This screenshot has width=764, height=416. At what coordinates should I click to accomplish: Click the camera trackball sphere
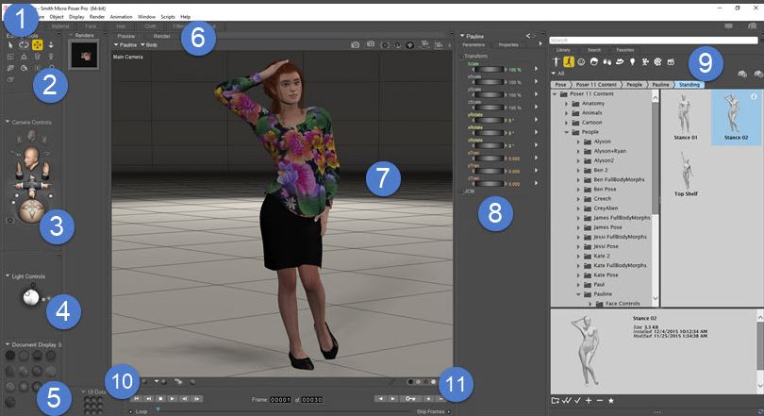(x=32, y=211)
